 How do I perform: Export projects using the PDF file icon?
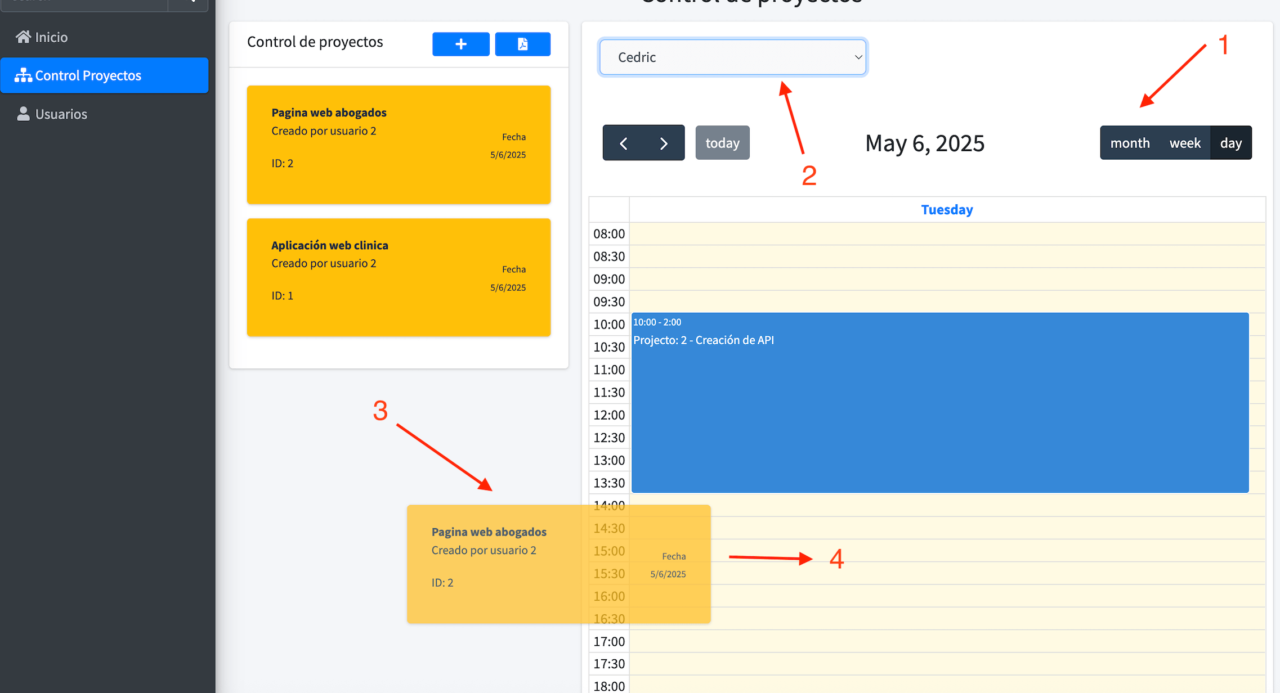tap(522, 44)
